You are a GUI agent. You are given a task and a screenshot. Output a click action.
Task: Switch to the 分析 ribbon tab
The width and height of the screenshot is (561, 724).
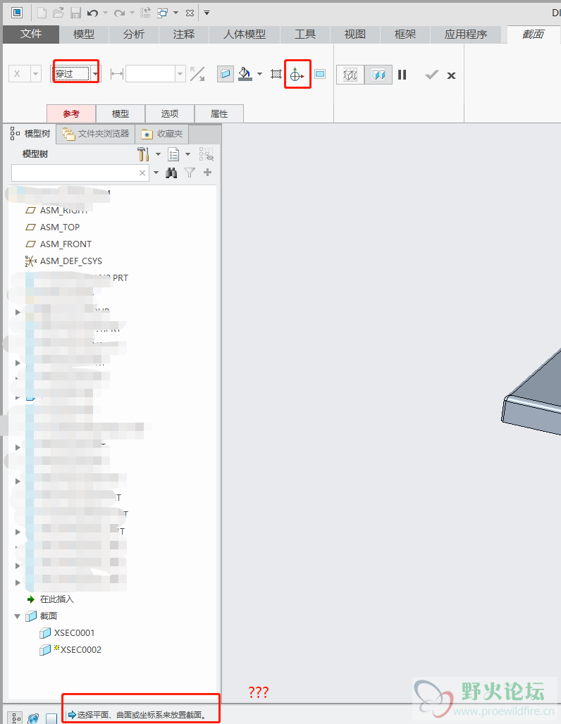click(133, 35)
